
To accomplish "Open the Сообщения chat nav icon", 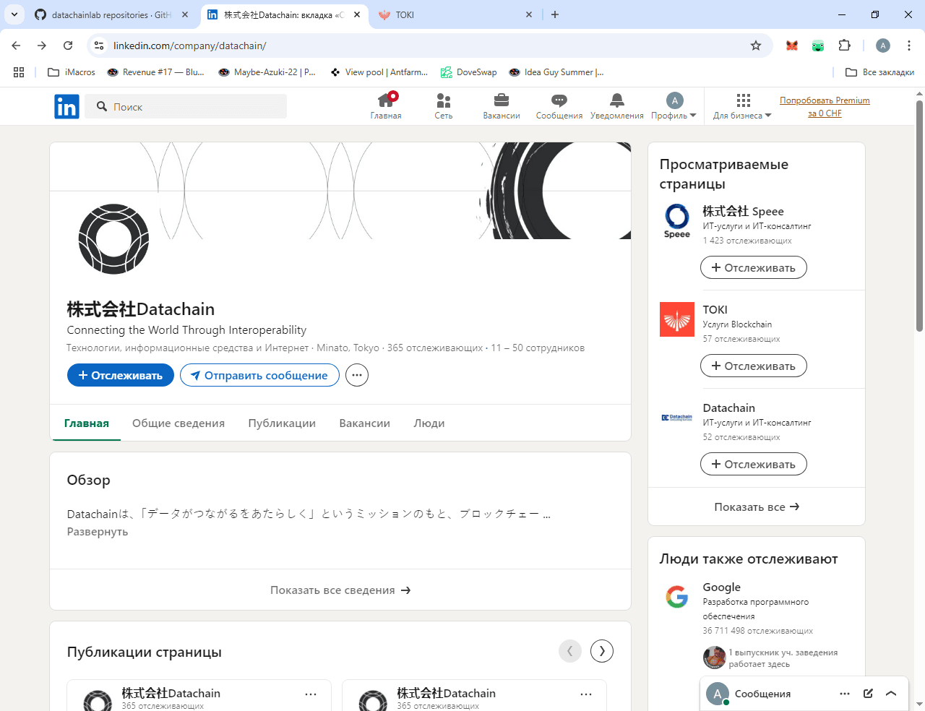I will tap(559, 106).
